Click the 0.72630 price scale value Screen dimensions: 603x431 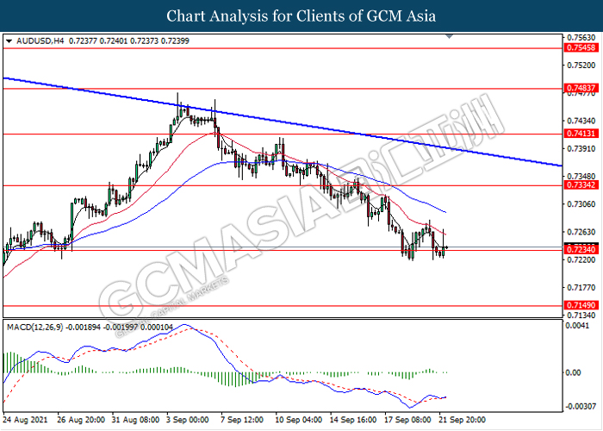coord(581,232)
